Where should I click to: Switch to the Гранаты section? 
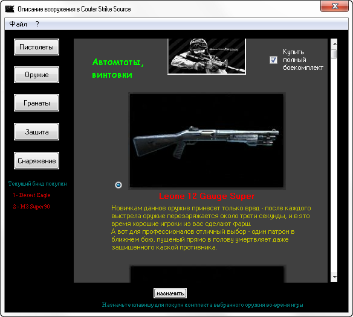pos(36,103)
